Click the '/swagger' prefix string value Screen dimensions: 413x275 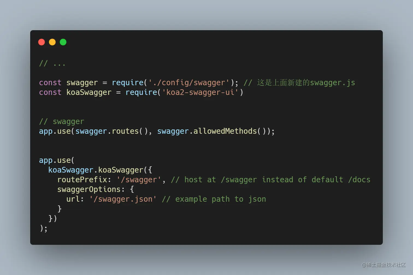[x=139, y=179]
